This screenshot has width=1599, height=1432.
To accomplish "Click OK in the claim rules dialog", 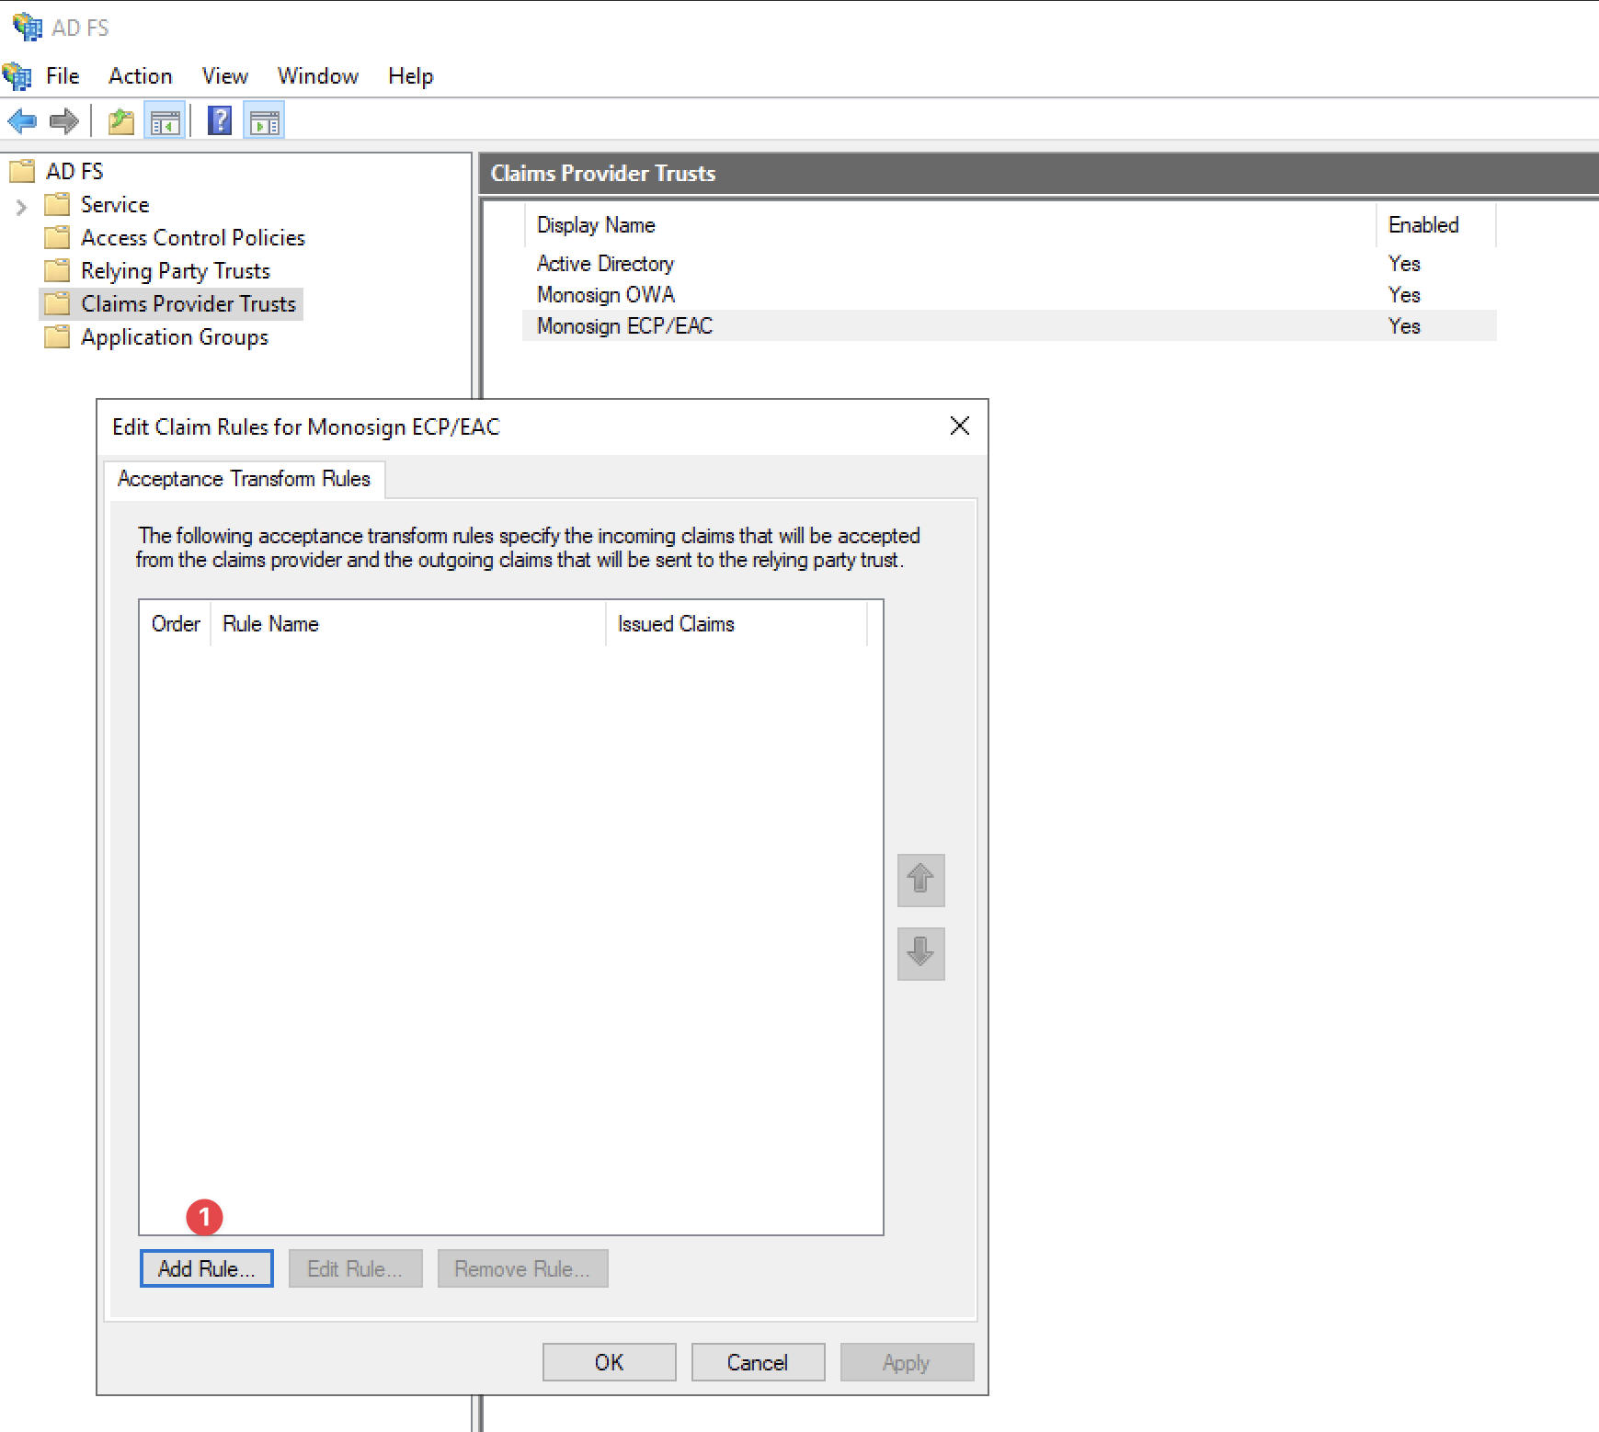I will click(x=609, y=1362).
